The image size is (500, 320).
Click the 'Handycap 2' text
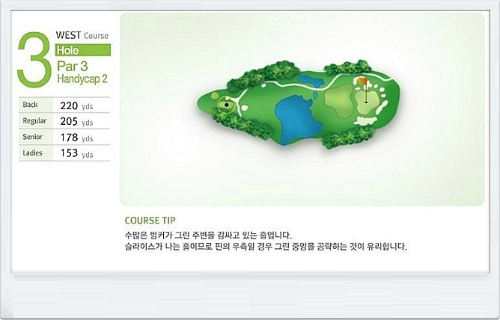click(82, 79)
